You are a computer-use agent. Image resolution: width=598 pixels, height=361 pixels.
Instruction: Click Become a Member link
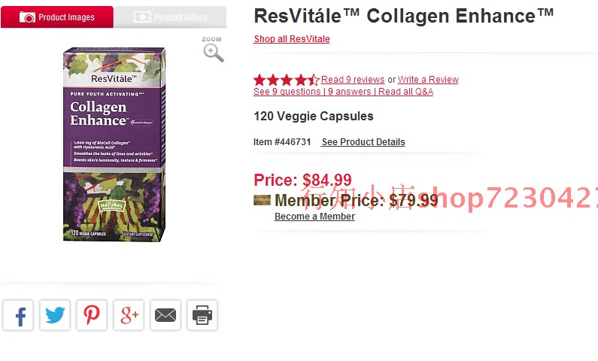click(x=314, y=217)
